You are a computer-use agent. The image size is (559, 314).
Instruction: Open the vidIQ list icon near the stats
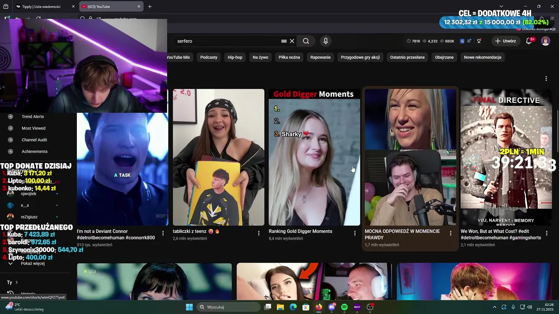click(x=469, y=41)
